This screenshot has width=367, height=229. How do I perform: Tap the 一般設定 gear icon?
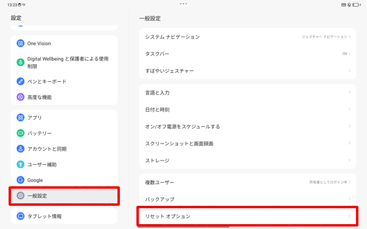(20, 196)
